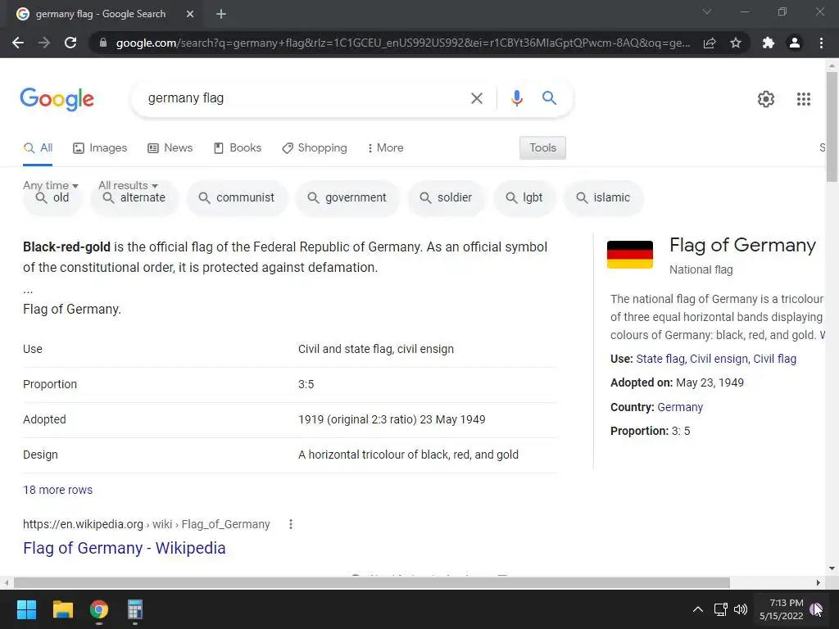Click the 'islamic' suggestion chip

604,198
